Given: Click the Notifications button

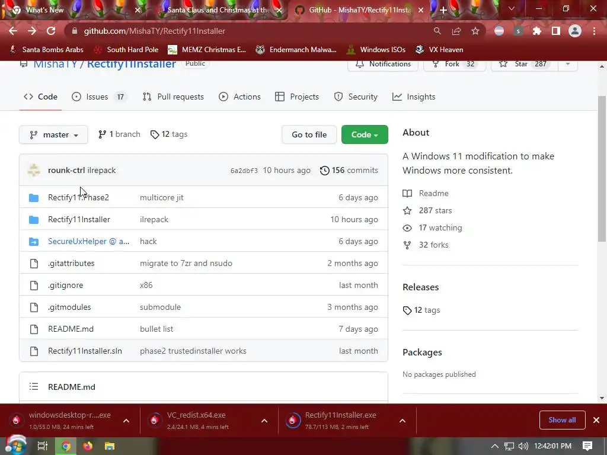Looking at the screenshot, I should coord(383,64).
